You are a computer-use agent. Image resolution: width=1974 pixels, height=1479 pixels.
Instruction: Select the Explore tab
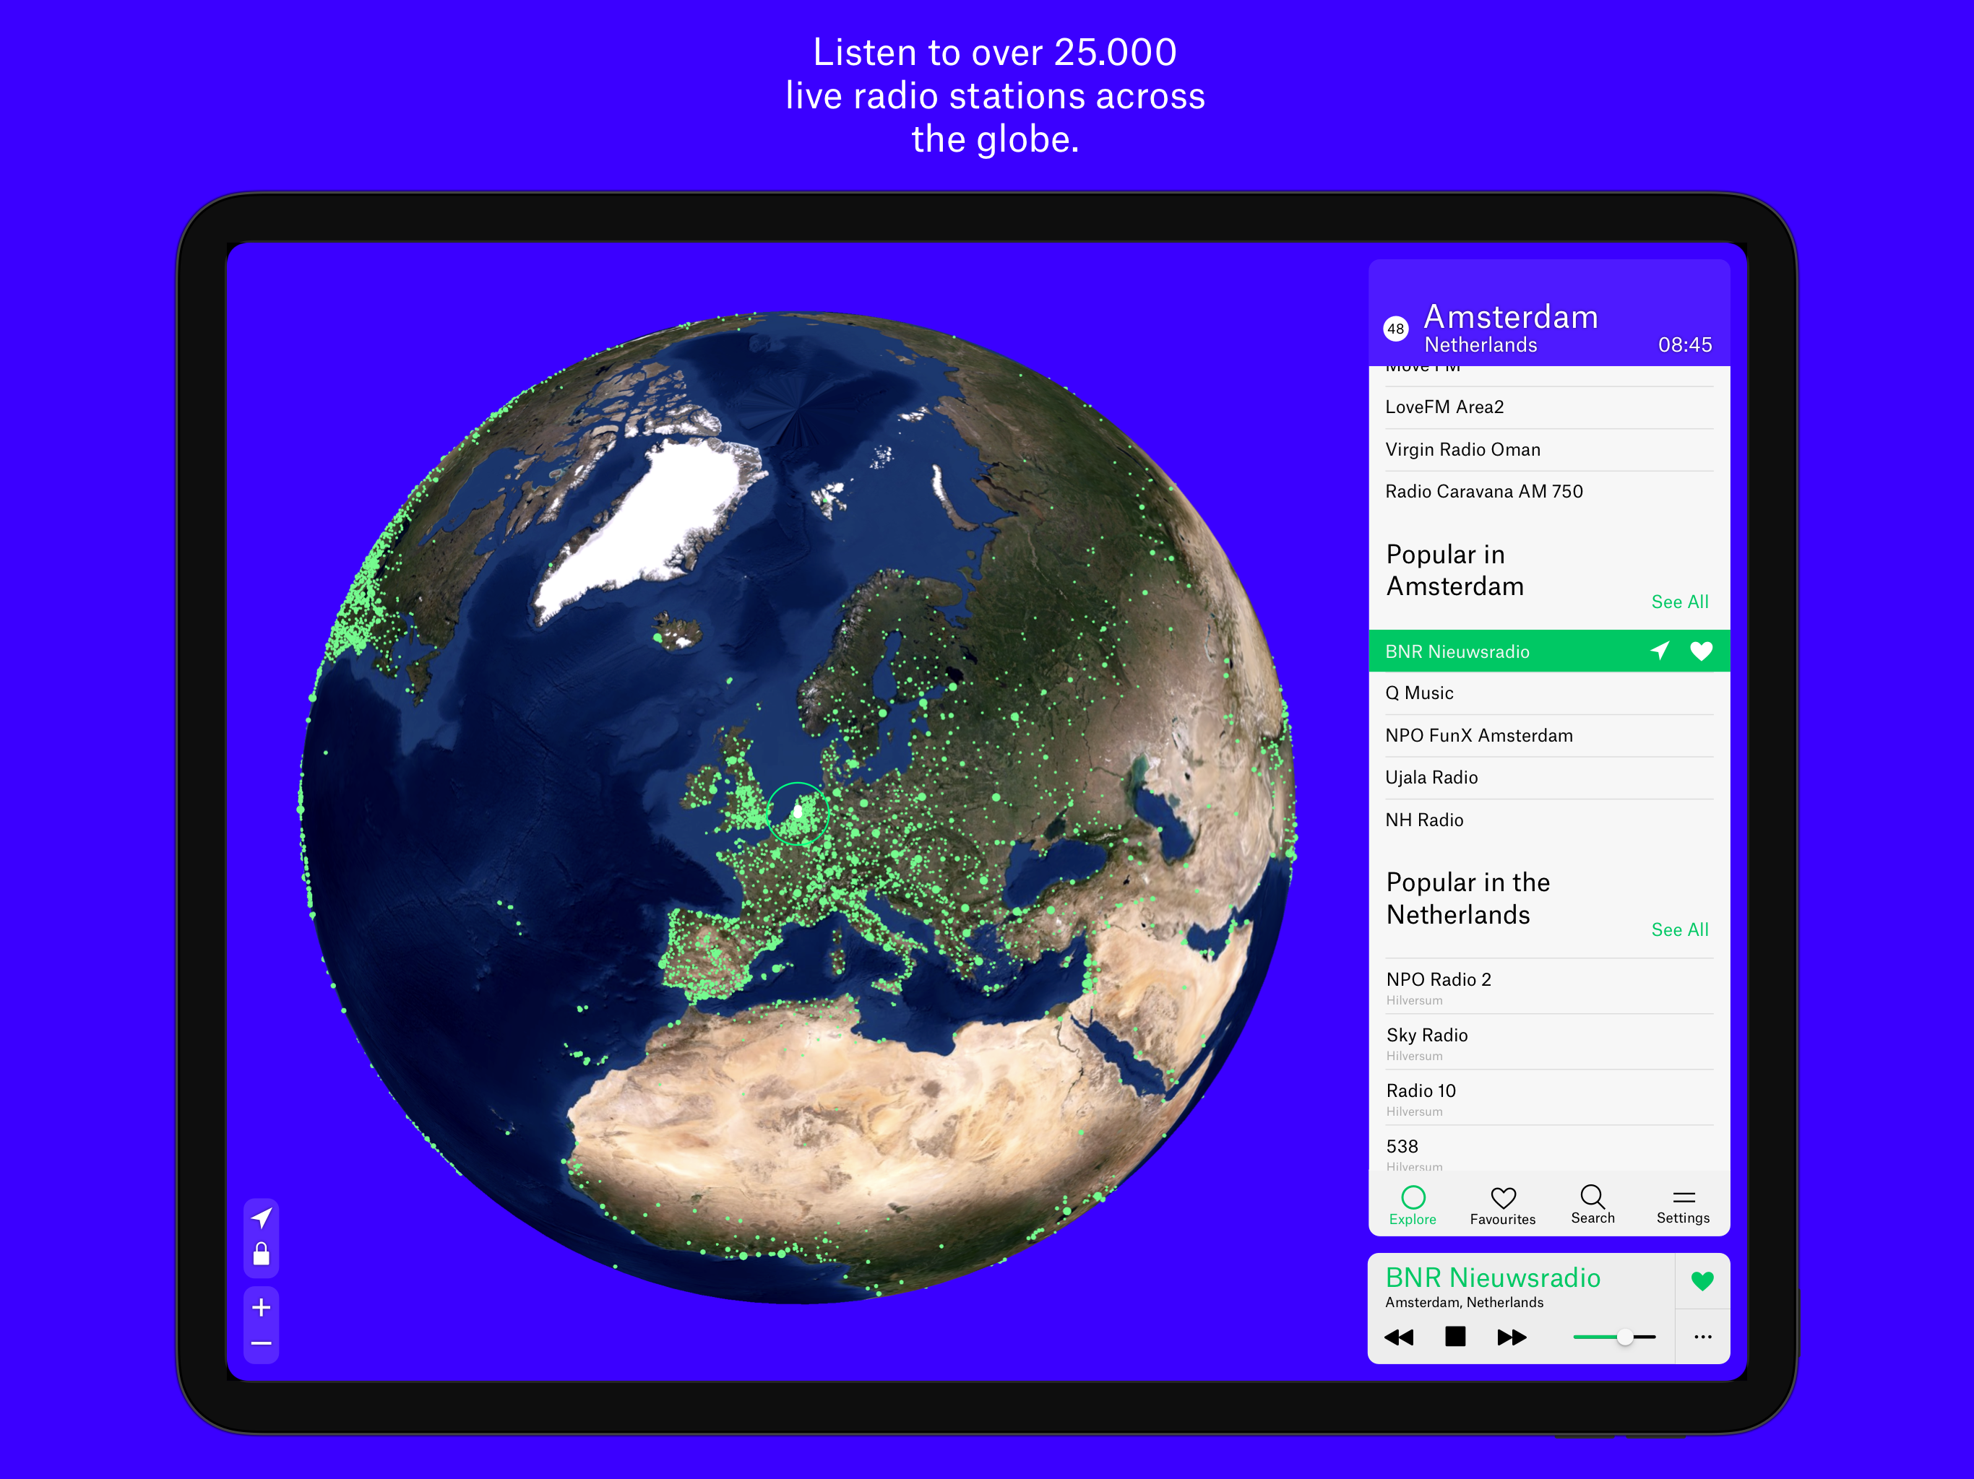point(1413,1205)
